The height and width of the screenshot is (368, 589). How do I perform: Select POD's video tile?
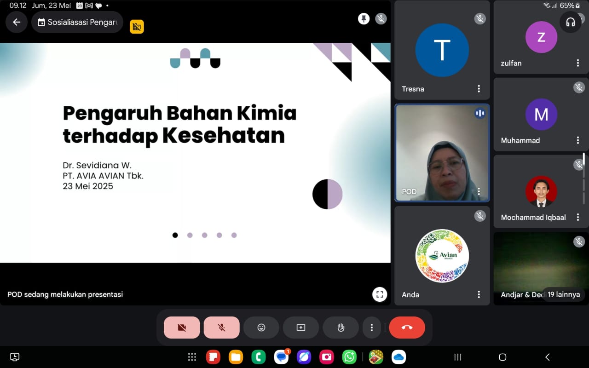pos(442,153)
